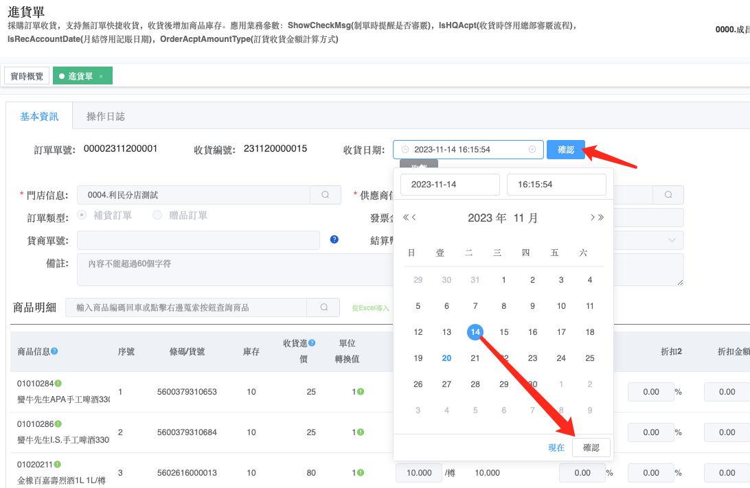Click green badge next to 01020211
Viewport: 750px width, 488px height.
click(58, 464)
